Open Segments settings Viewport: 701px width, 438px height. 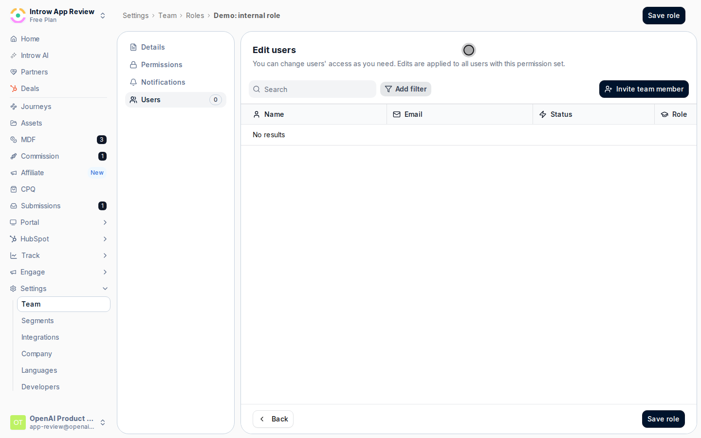pyautogui.click(x=64, y=321)
